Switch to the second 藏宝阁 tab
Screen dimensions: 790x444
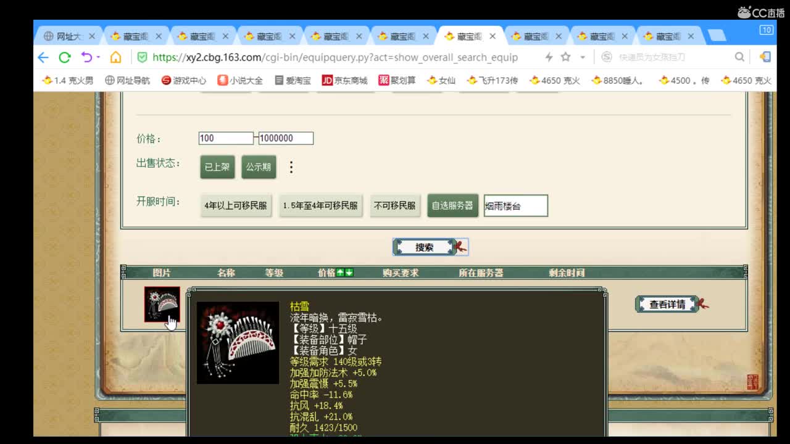click(x=196, y=36)
